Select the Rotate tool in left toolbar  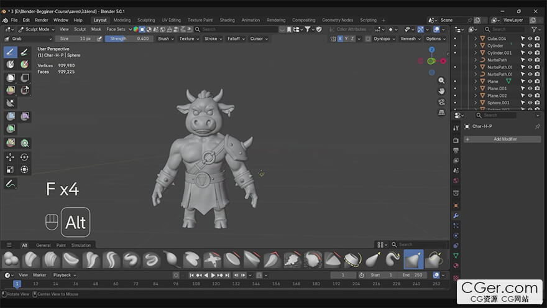(x=24, y=157)
